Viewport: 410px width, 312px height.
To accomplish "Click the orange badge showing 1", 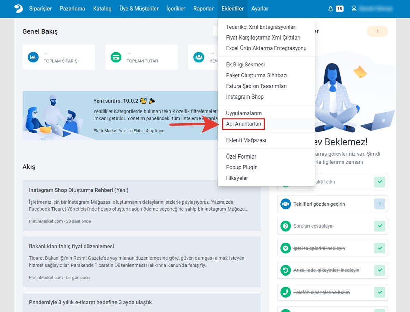I will [x=378, y=31].
